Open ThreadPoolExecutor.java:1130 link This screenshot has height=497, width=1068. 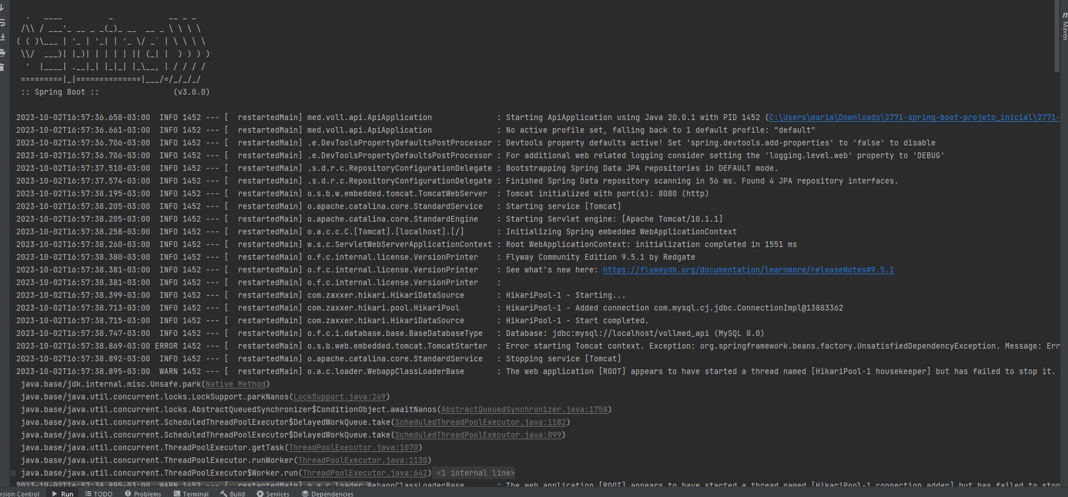click(363, 460)
